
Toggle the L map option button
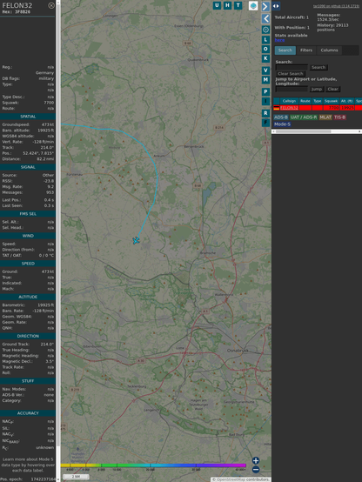[265, 40]
